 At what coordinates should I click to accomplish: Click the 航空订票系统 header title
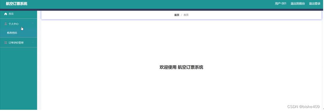pyautogui.click(x=17, y=4)
